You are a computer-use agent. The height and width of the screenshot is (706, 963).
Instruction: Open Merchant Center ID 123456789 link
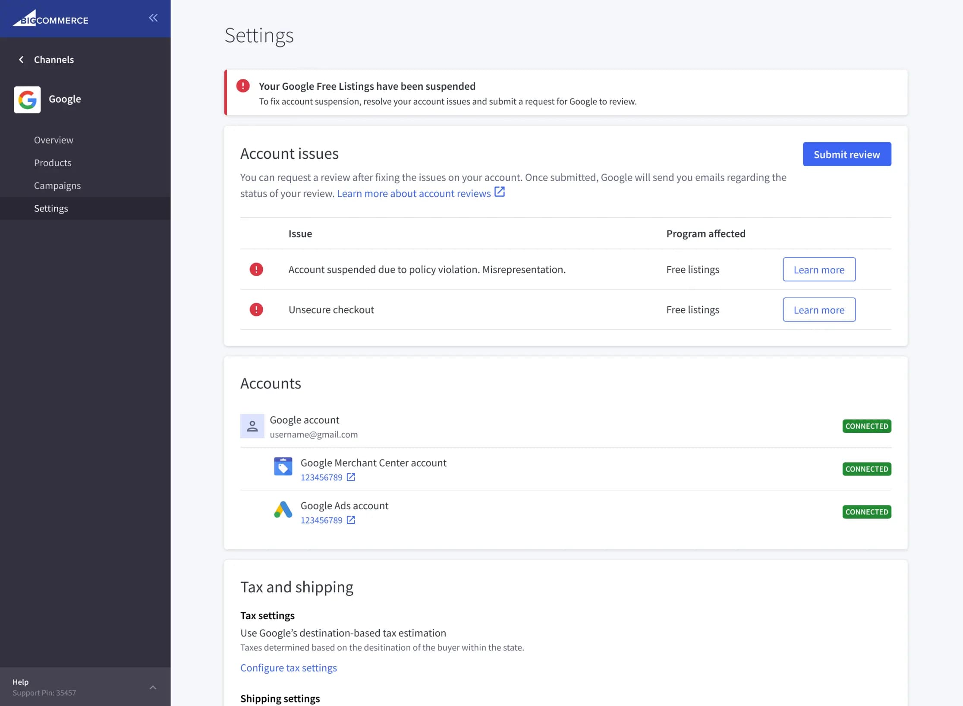(321, 477)
